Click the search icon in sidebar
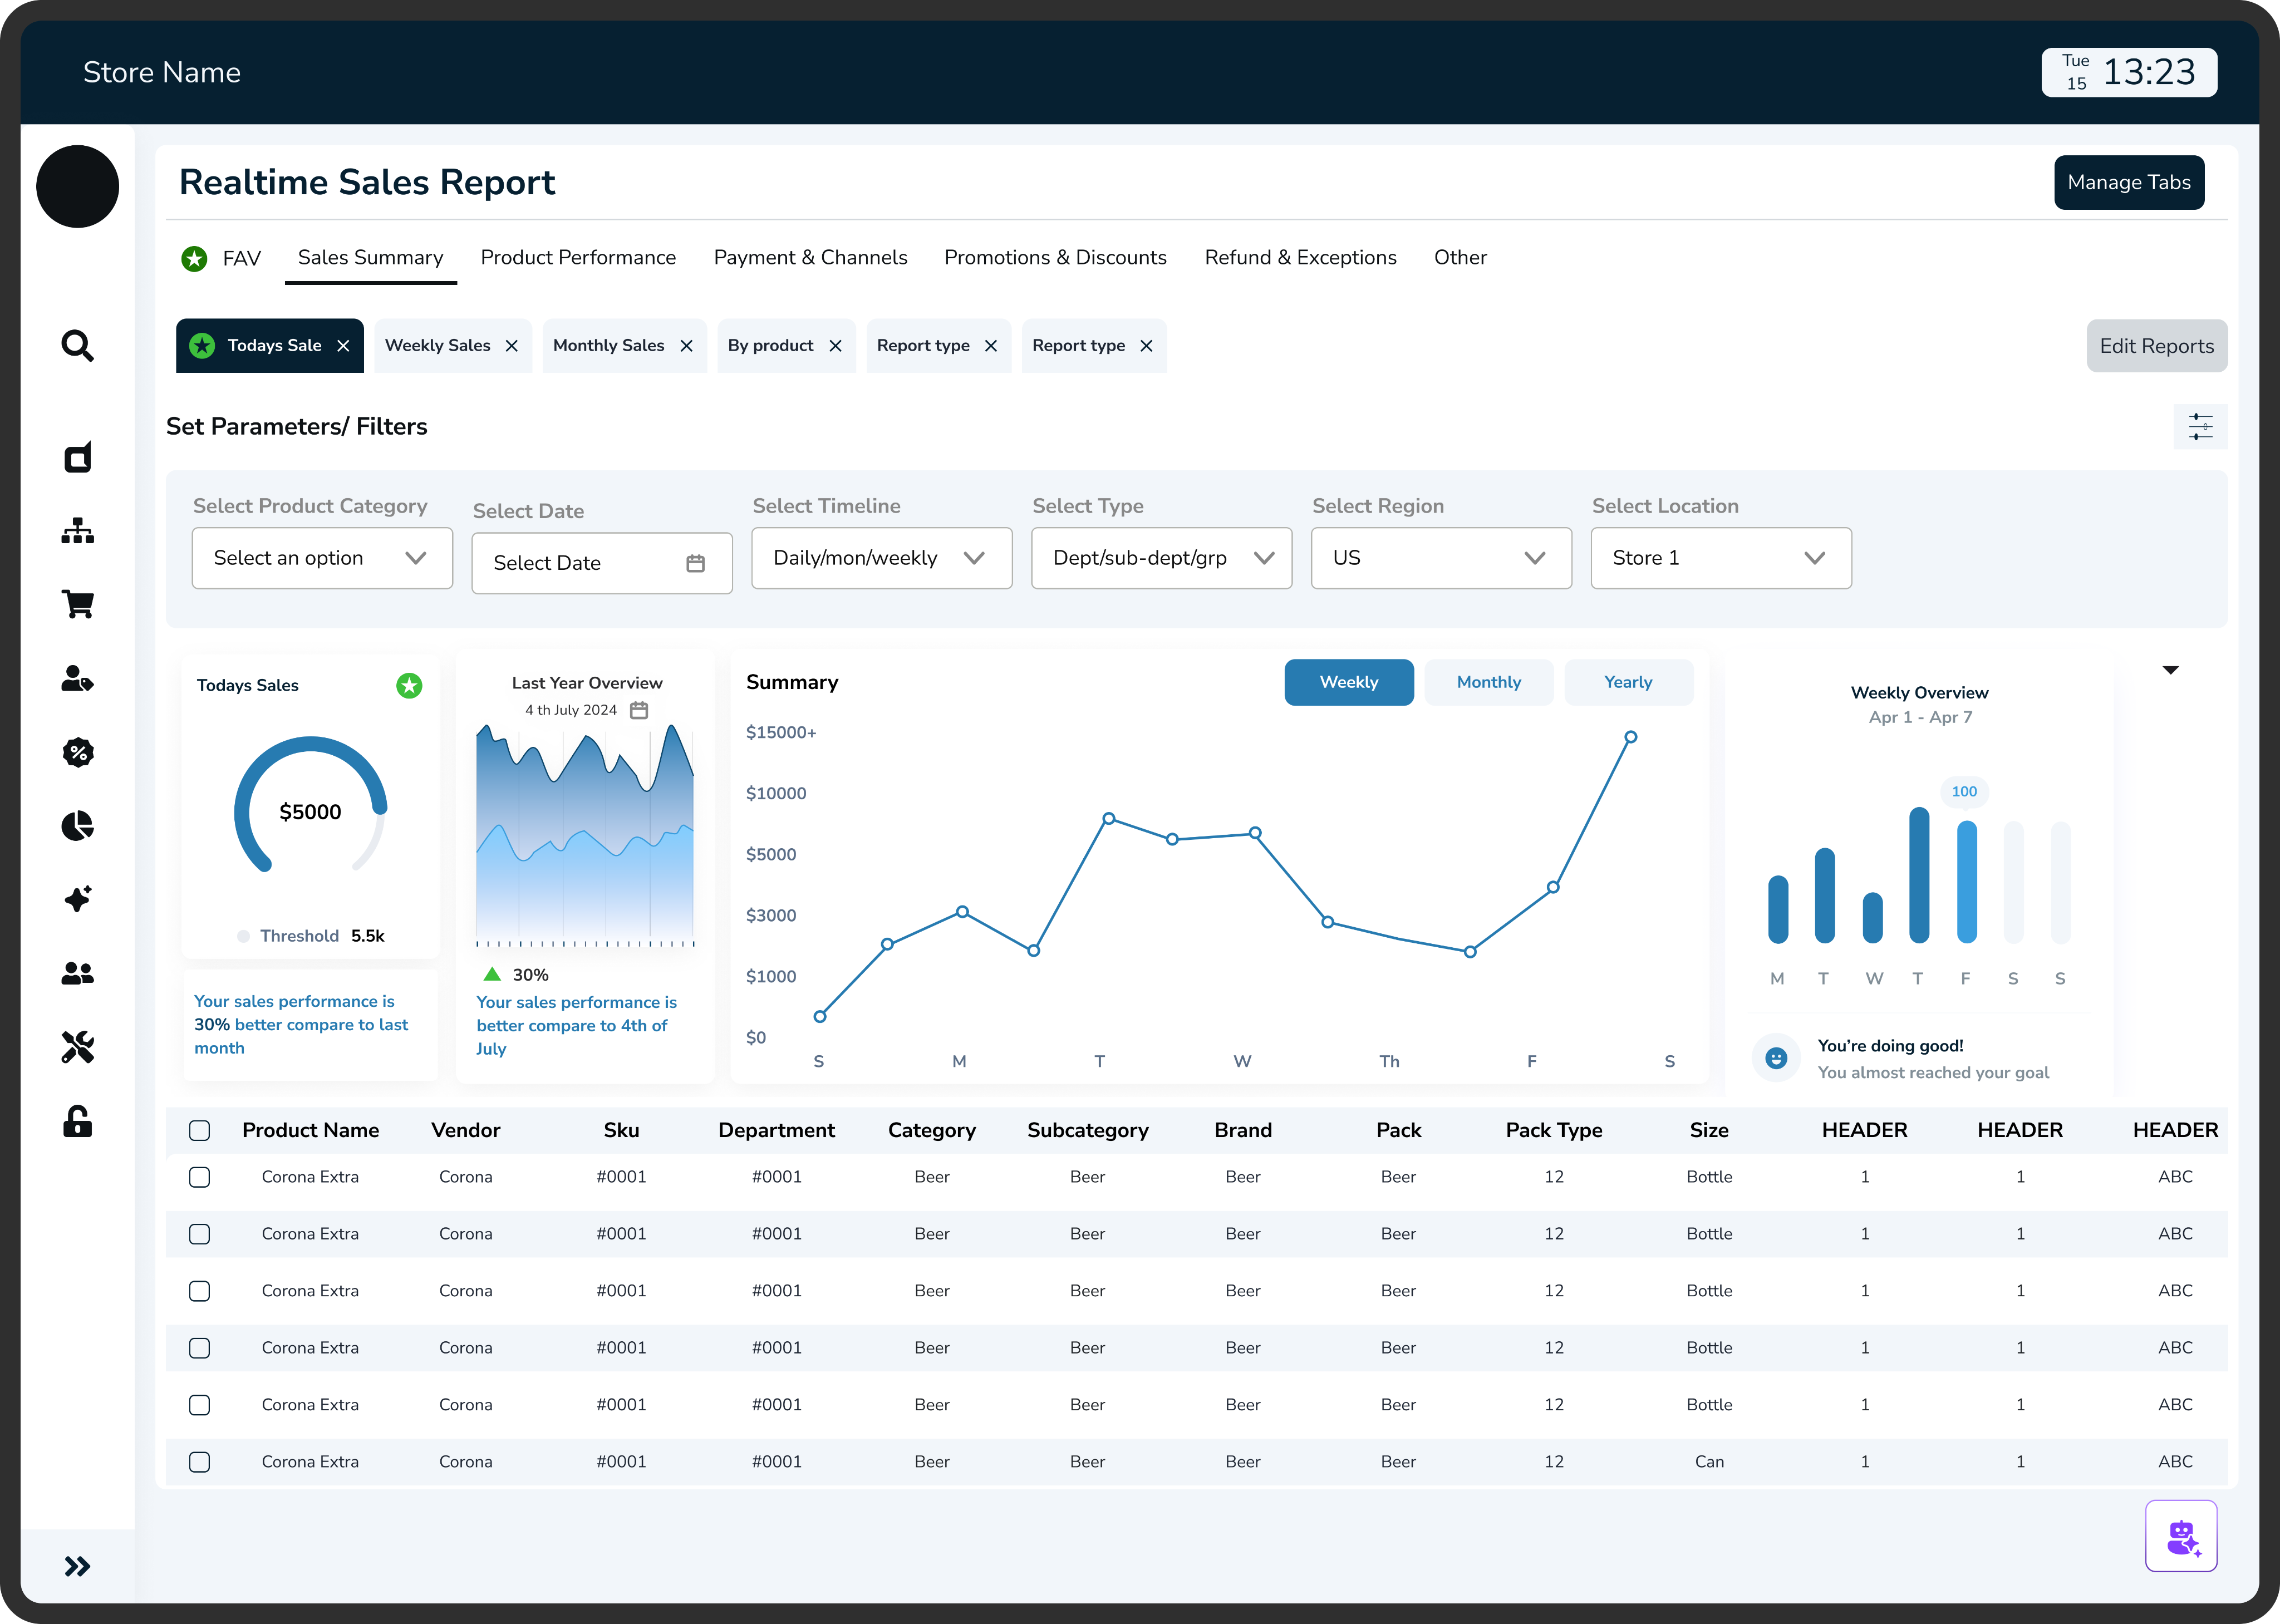 click(77, 346)
